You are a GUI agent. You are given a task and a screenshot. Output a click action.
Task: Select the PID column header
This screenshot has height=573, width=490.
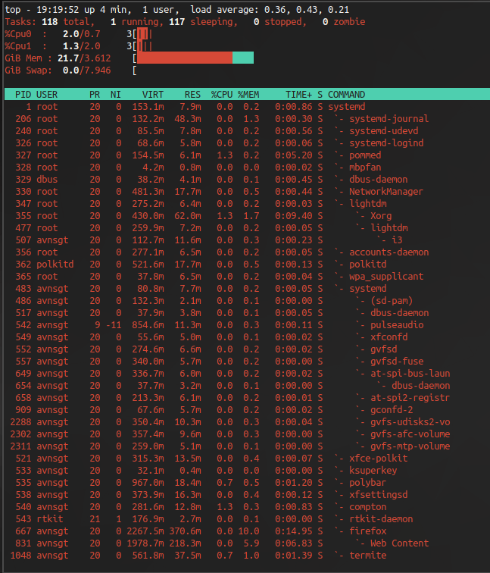[x=23, y=95]
